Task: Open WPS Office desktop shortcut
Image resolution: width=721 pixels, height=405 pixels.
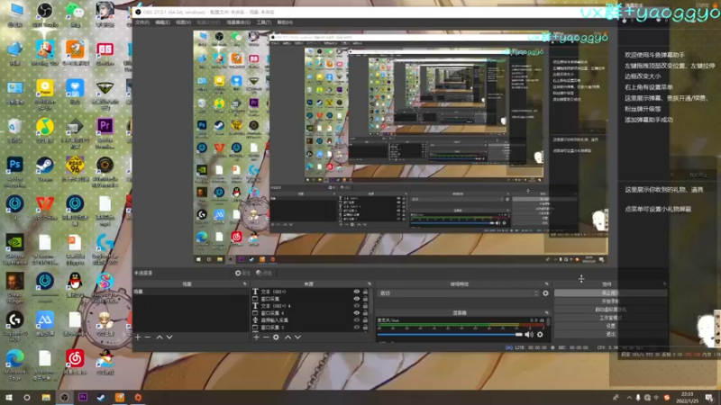Action: click(44, 208)
